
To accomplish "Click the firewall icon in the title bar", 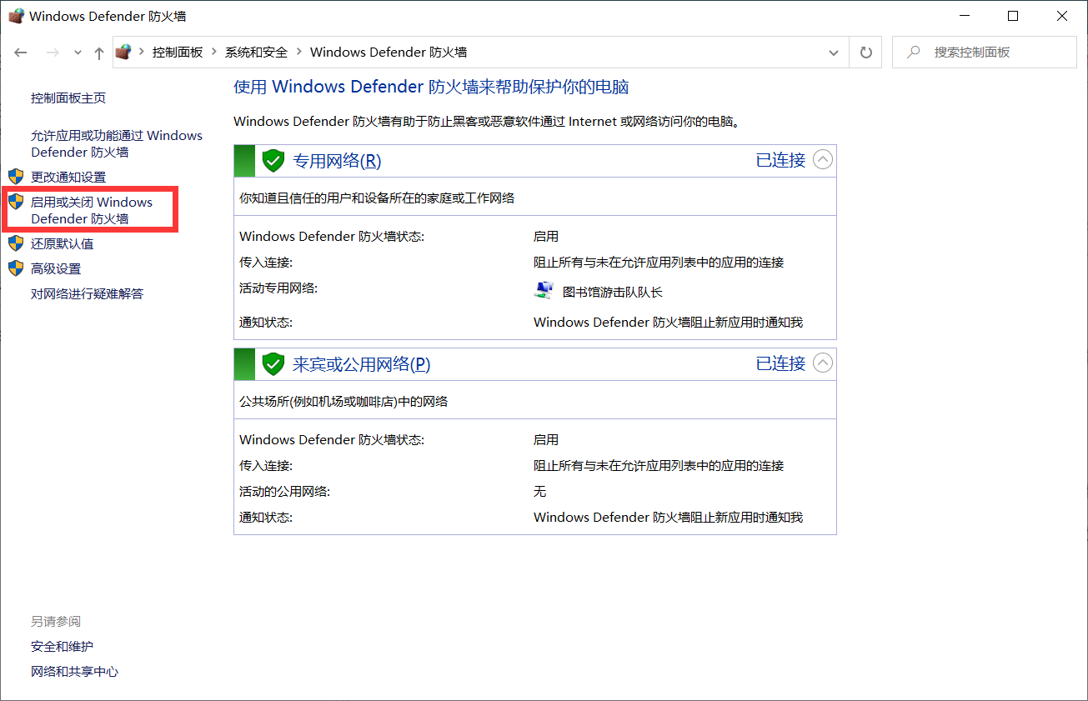I will click(16, 15).
